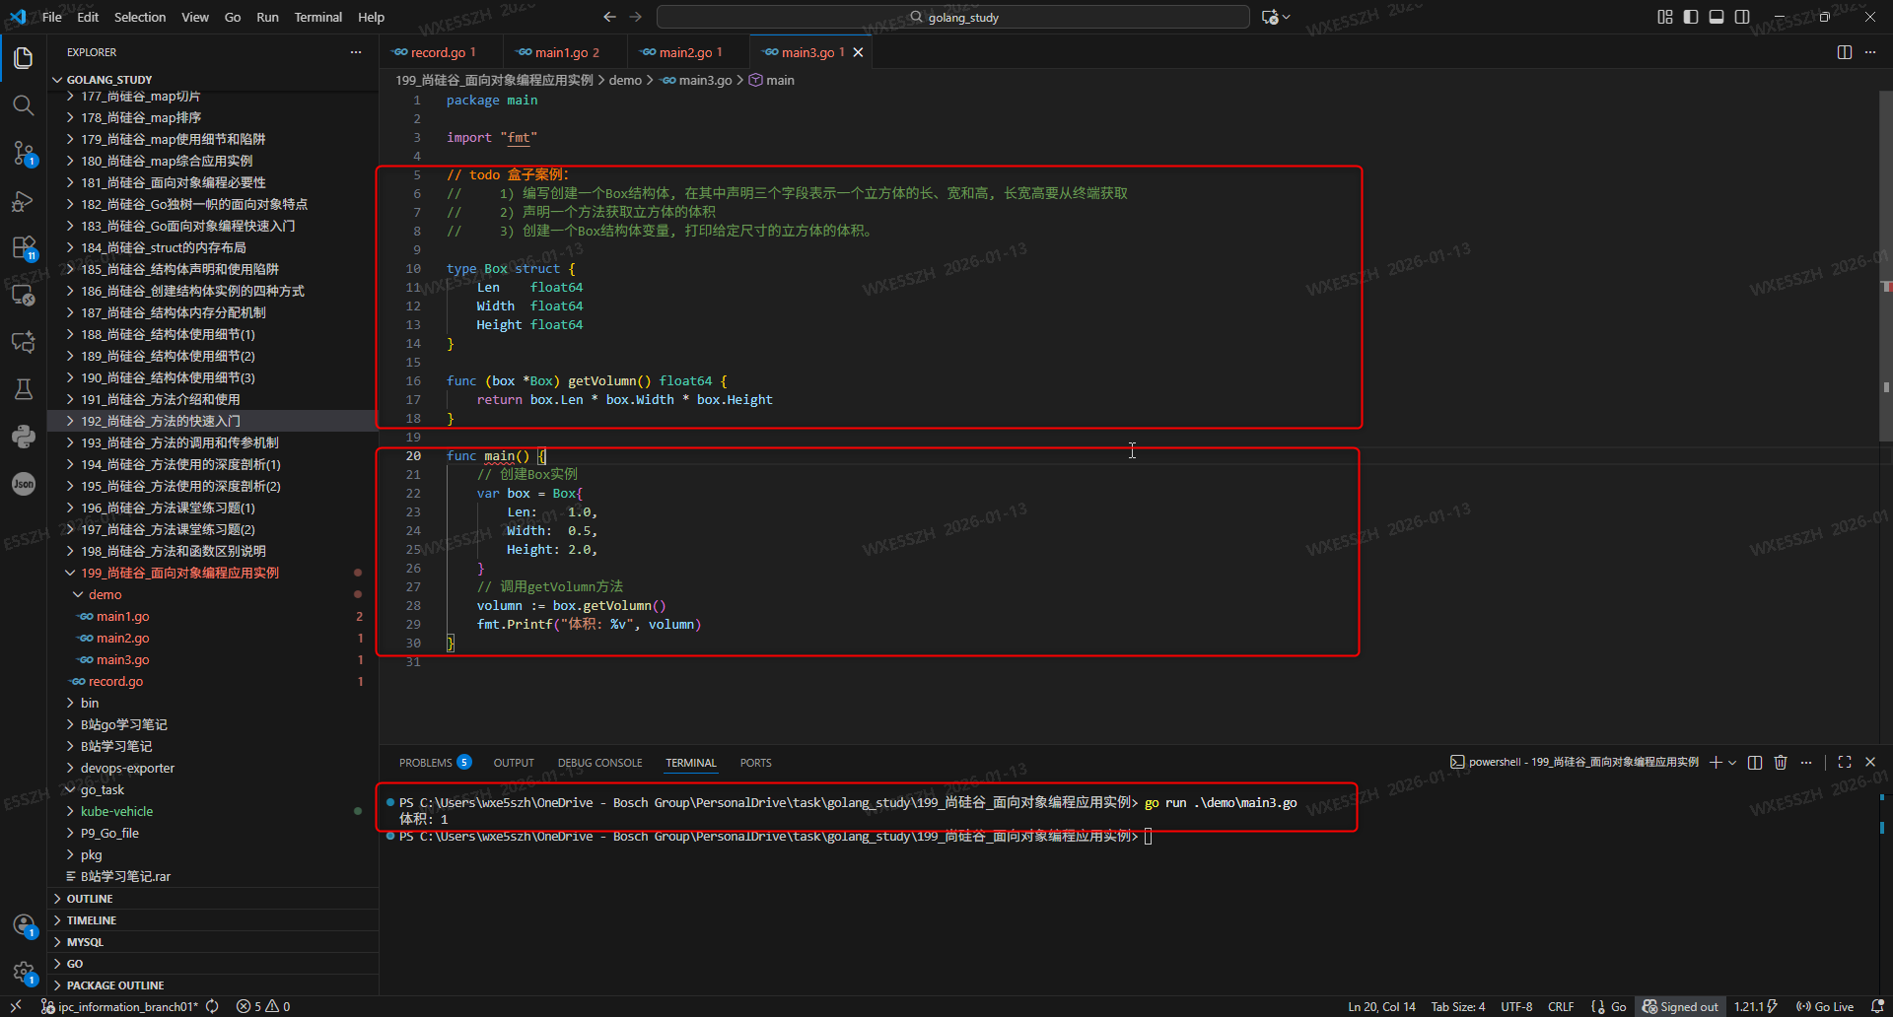Open the Customize Layout control
Screen dimensions: 1893x1017
click(x=1665, y=17)
